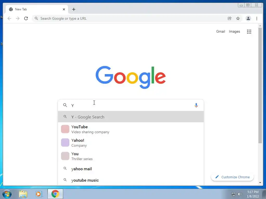Click the magnifier beside 'youtube music'
266x199 pixels.
tap(65, 180)
